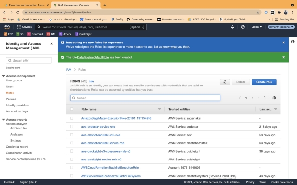Open the QuickSight shortcut in favorites bar

coord(84,34)
